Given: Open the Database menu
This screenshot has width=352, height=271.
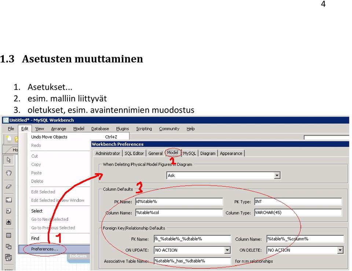Looking at the screenshot, I should tap(100, 129).
